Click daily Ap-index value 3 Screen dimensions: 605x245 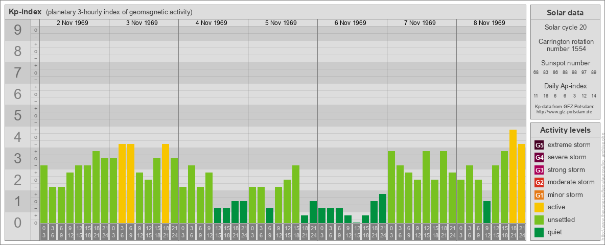(x=575, y=95)
